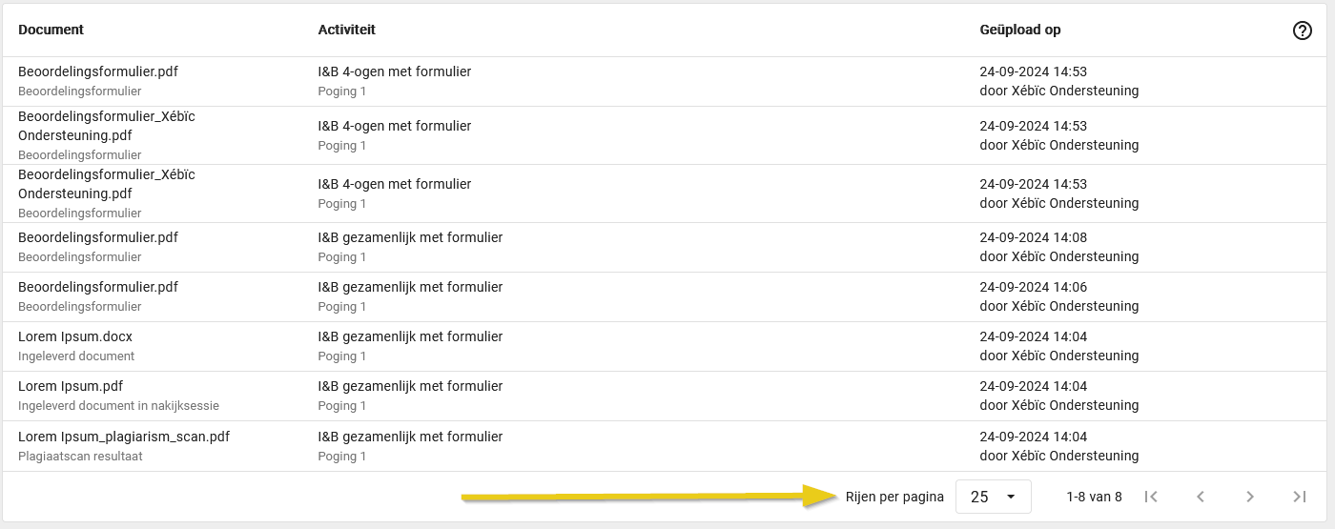Click the Geüpload op column header
This screenshot has height=529, width=1335.
(x=1019, y=30)
